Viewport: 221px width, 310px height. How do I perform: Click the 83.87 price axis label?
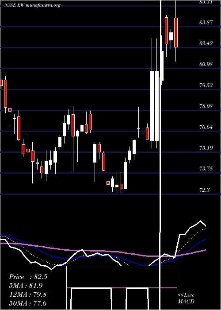pos(206,23)
